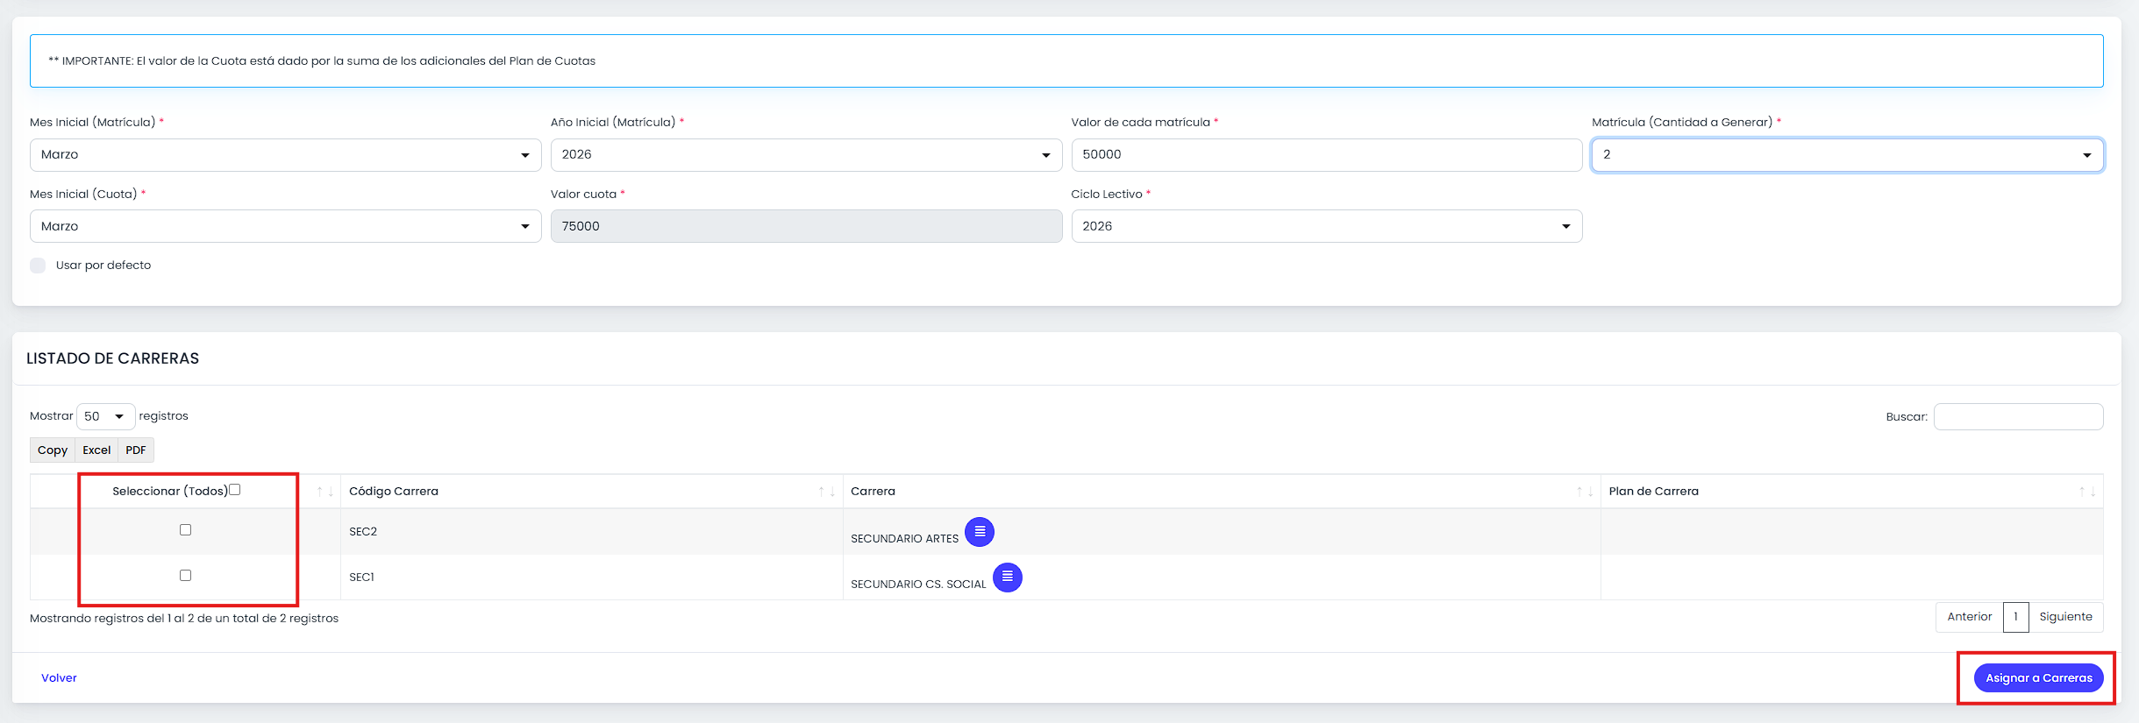Open Mes Inicial (Matrícula) dropdown
The height and width of the screenshot is (723, 2139).
click(285, 155)
